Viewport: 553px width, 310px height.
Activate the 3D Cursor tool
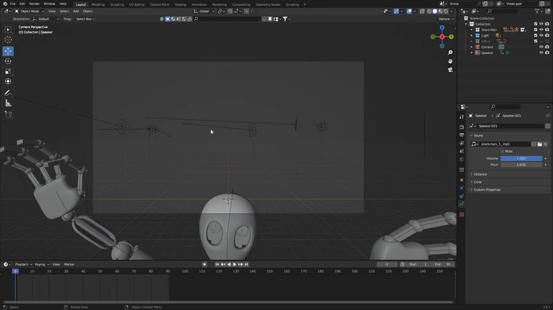8,40
